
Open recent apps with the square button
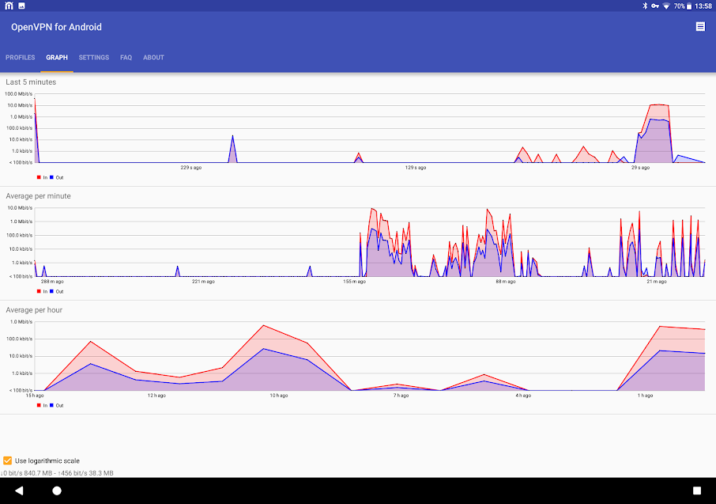pos(696,491)
